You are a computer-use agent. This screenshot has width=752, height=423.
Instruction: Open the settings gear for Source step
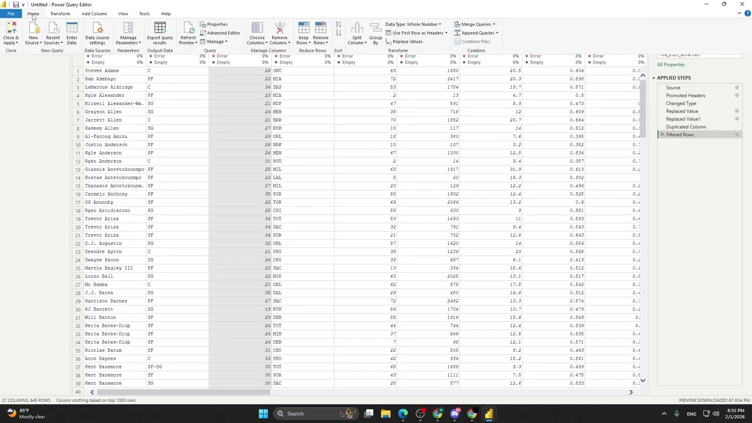pyautogui.click(x=737, y=88)
